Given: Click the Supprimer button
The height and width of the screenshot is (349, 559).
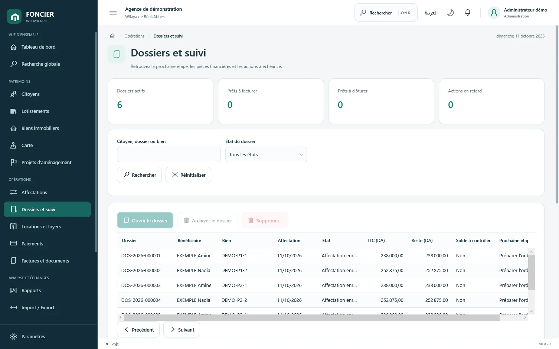Looking at the screenshot, I should (265, 220).
